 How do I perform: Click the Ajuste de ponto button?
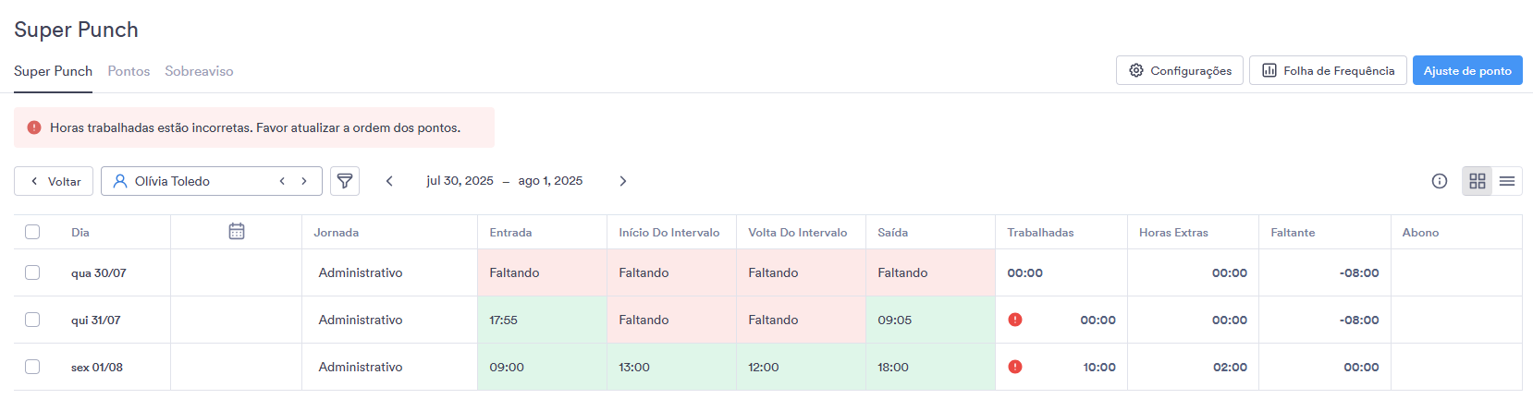point(1467,70)
